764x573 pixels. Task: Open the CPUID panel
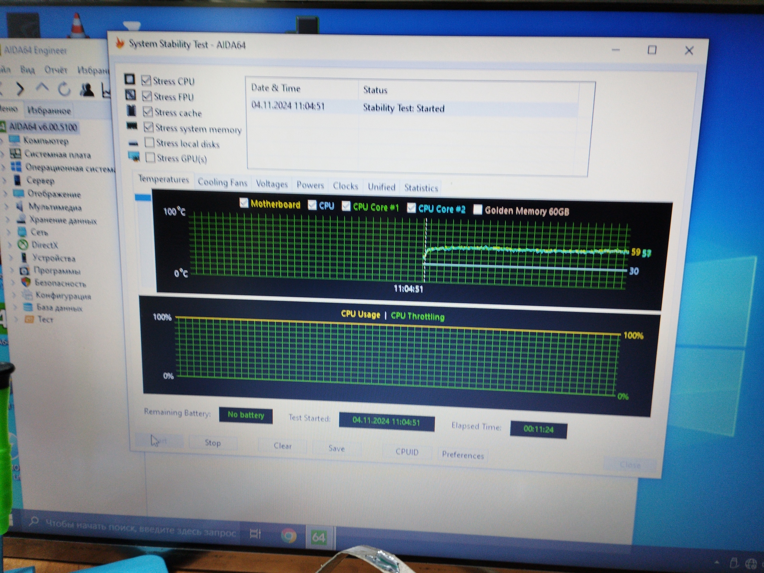point(407,452)
